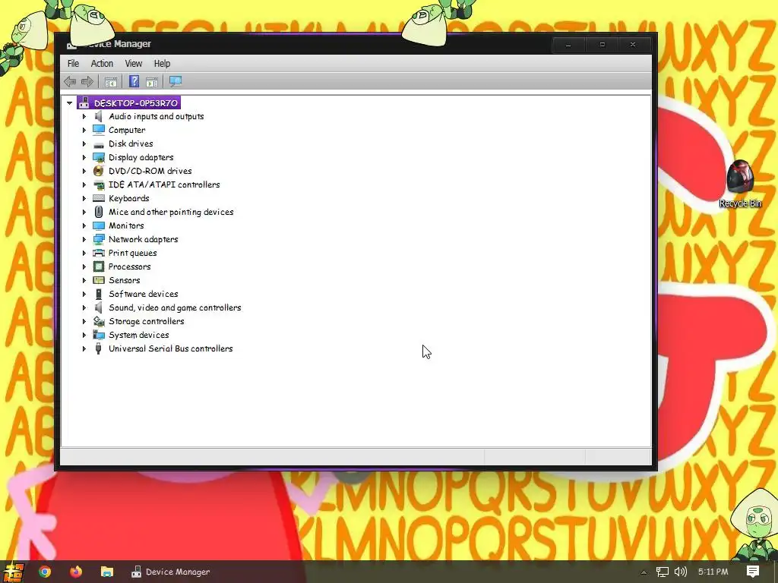778x583 pixels.
Task: Click the Display adapters icon
Action: (99, 158)
